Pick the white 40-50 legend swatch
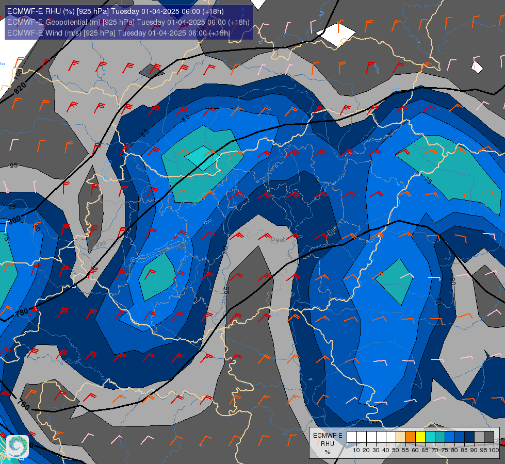The width and height of the screenshot is (505, 464). pos(391,437)
